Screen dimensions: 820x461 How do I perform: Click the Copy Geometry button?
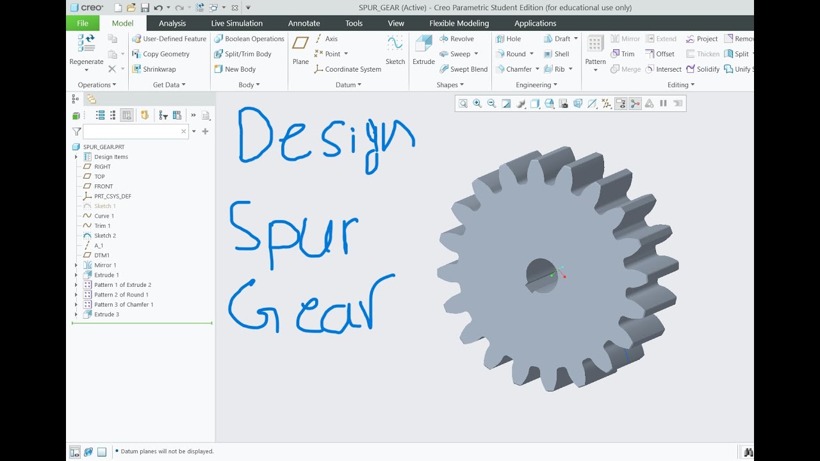click(161, 54)
